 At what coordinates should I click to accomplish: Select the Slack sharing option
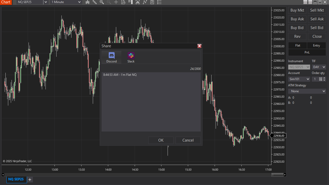(131, 57)
